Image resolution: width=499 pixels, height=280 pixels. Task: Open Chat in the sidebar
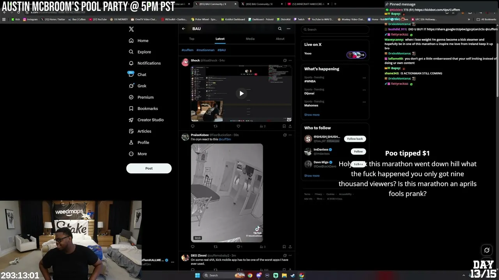(x=138, y=74)
